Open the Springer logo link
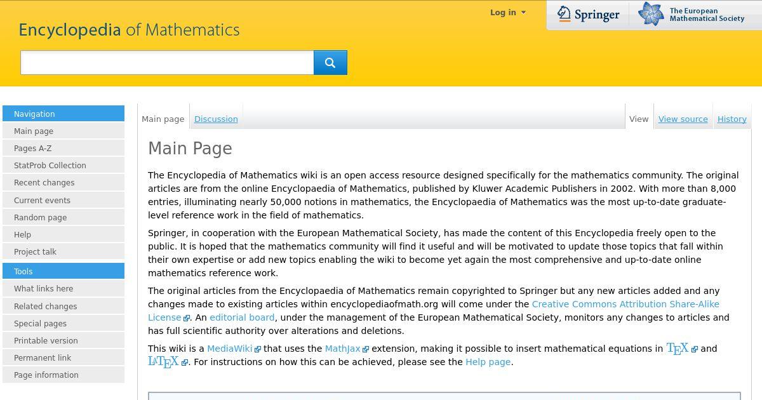 (588, 15)
